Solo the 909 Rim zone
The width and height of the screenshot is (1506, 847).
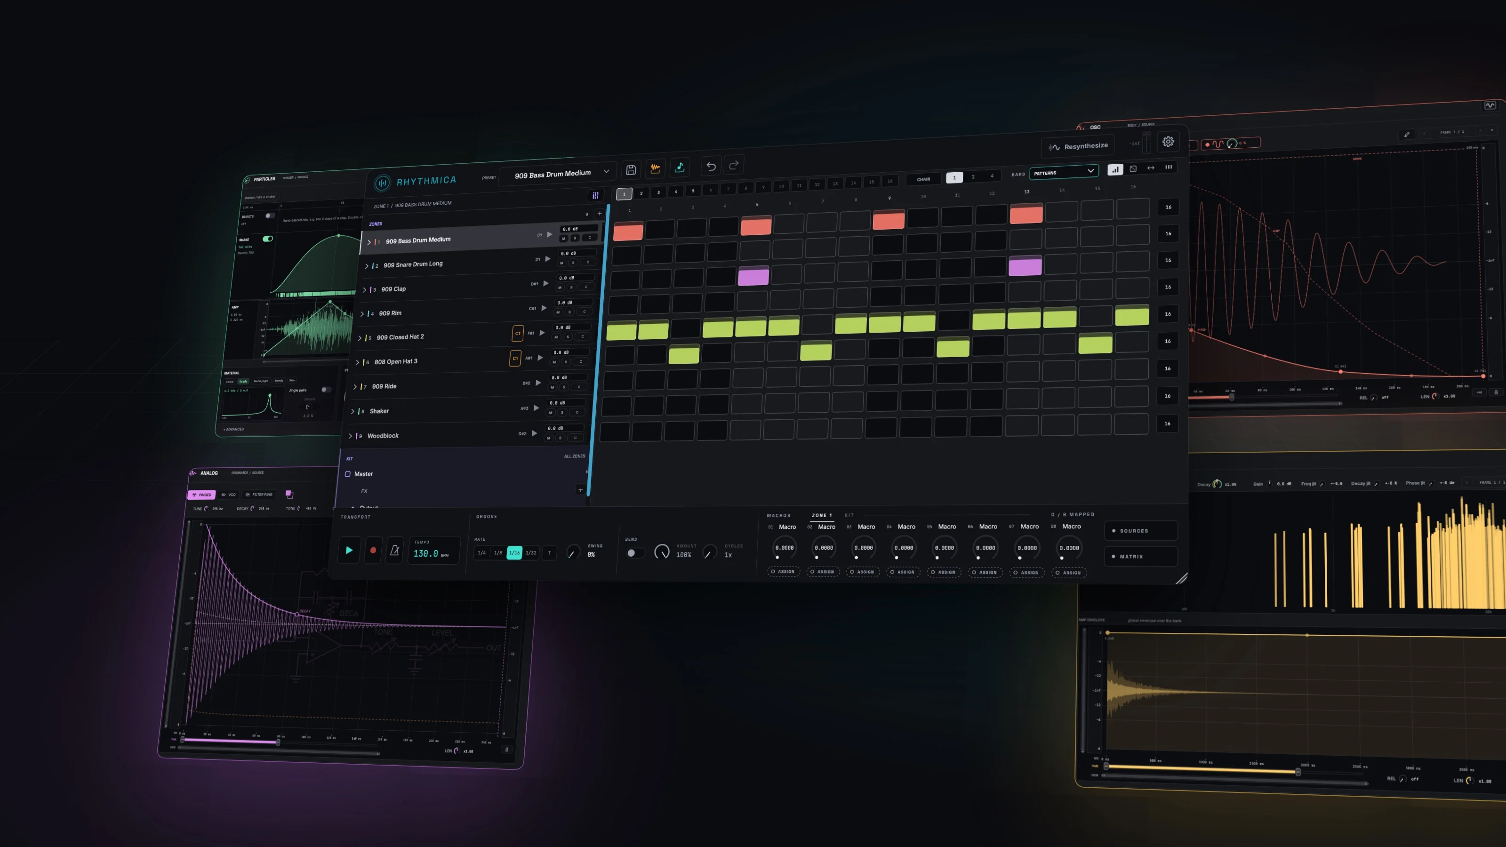coord(569,312)
